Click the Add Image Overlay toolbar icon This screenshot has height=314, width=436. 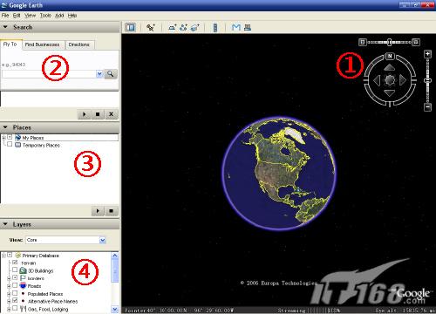coord(195,27)
